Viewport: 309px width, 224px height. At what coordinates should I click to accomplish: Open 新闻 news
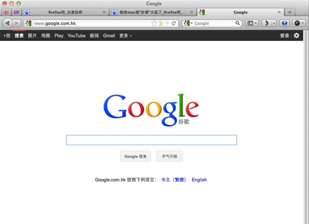coord(94,35)
